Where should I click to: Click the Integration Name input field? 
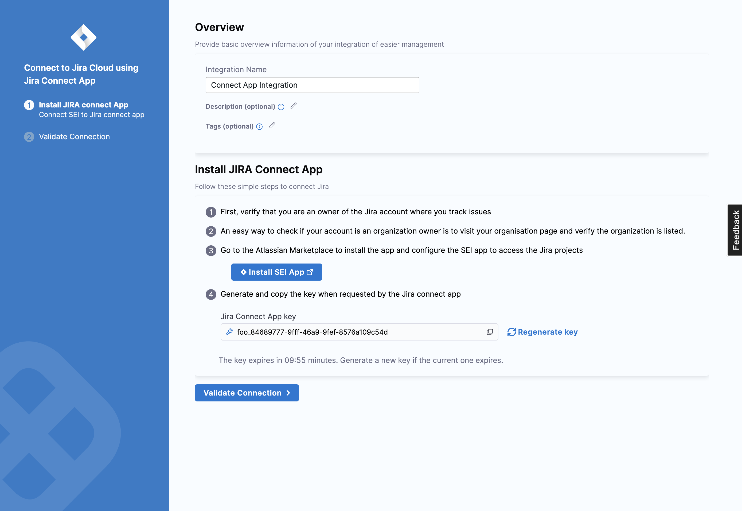(x=312, y=85)
